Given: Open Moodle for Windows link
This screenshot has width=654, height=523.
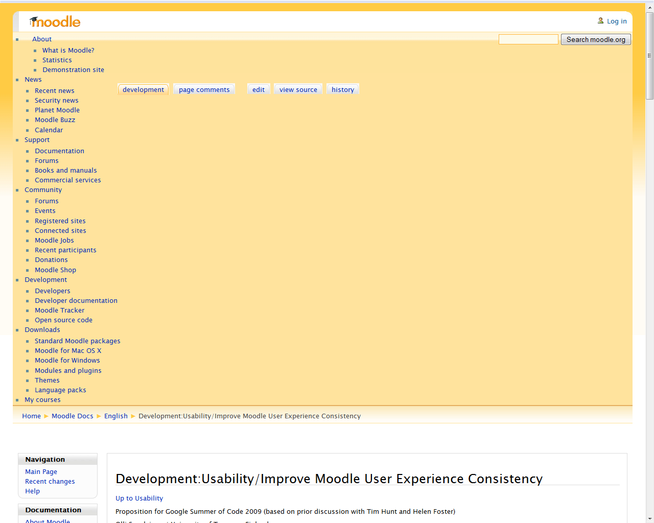Looking at the screenshot, I should [x=67, y=361].
